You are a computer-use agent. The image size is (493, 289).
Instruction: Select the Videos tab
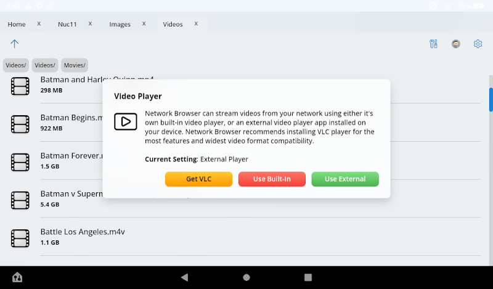[173, 24]
